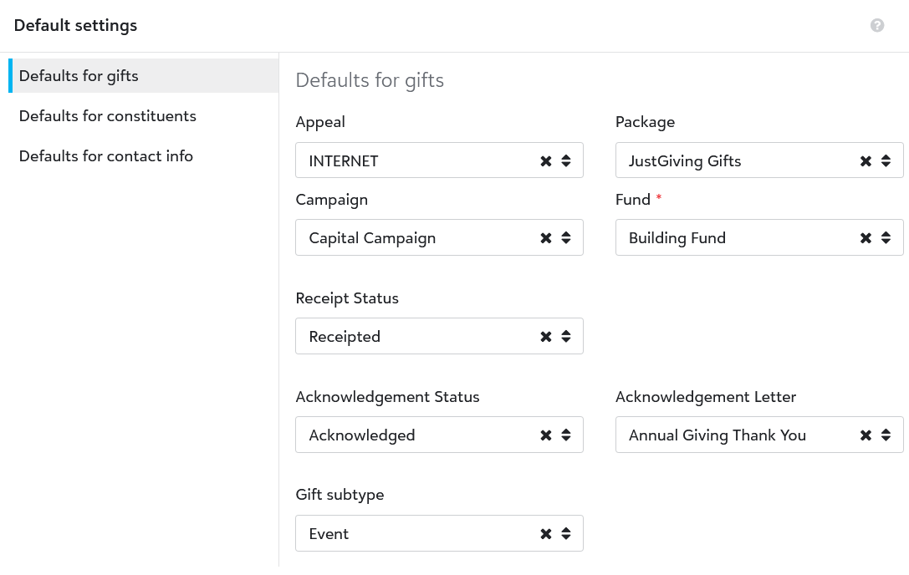Screen dimensions: 909x575
Task: Clear the JustGiving Gifts package selection
Action: click(866, 161)
